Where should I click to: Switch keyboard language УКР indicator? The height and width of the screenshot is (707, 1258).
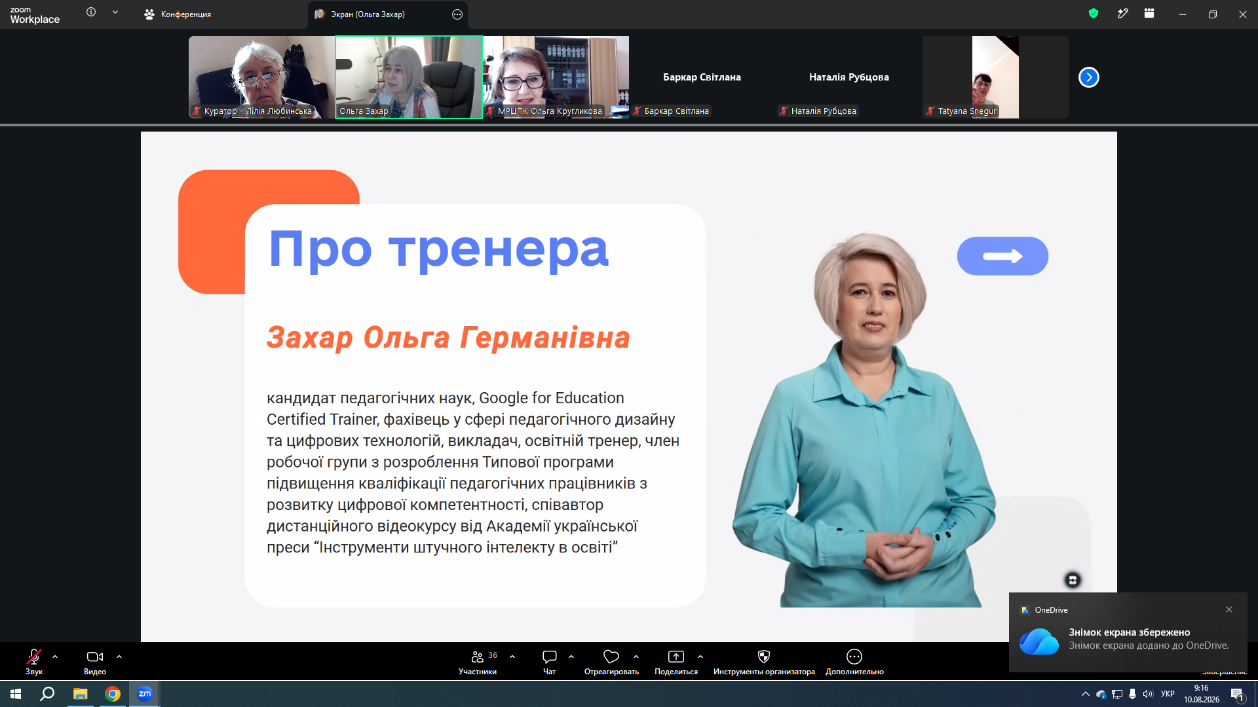point(1168,694)
